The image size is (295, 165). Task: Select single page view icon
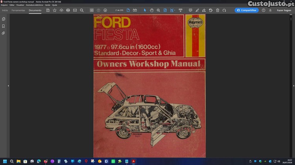point(128,10)
